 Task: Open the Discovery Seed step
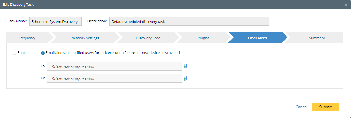[x=148, y=38]
